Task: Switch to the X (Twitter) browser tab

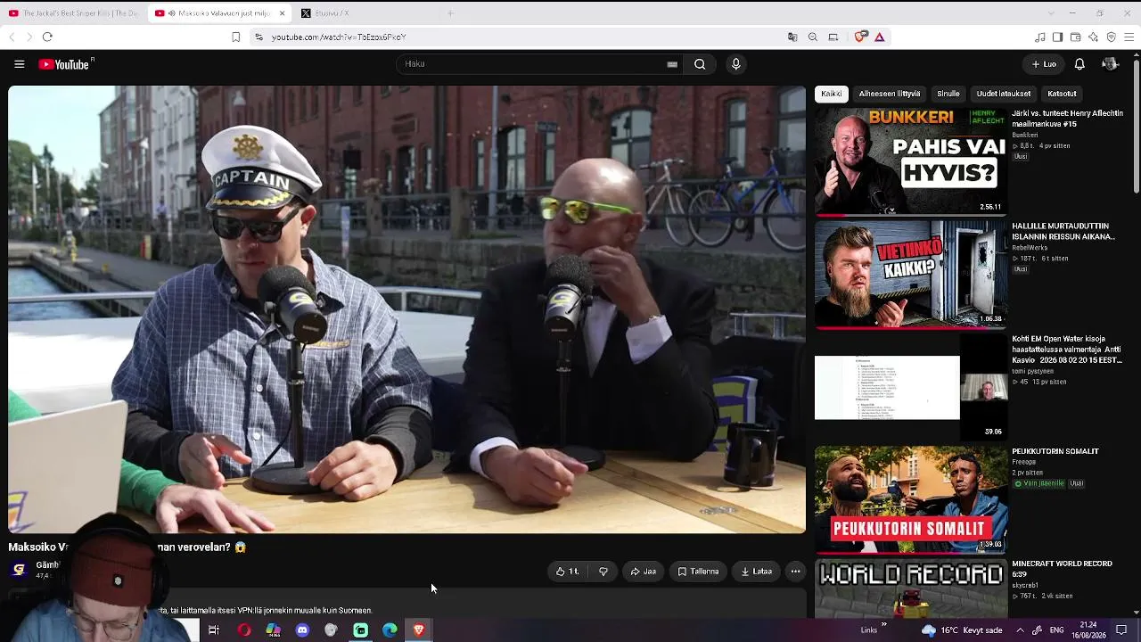Action: [x=325, y=13]
